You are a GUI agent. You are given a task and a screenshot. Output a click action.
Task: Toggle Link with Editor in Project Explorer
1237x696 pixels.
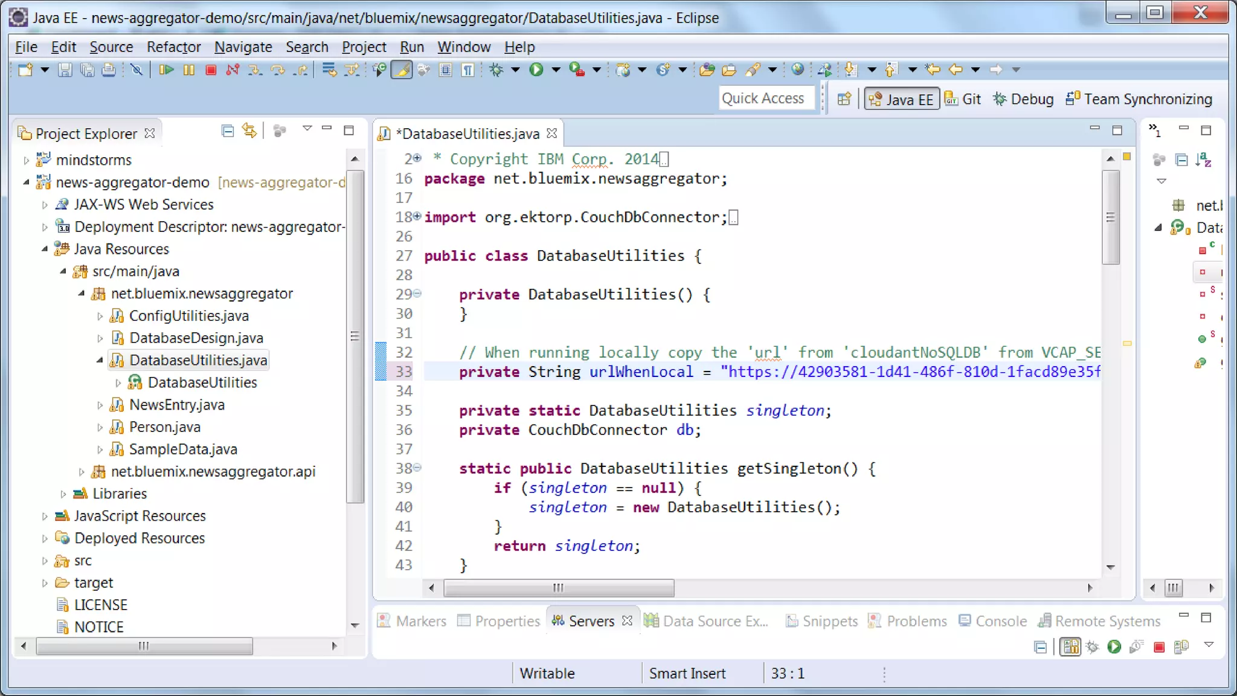click(x=249, y=131)
